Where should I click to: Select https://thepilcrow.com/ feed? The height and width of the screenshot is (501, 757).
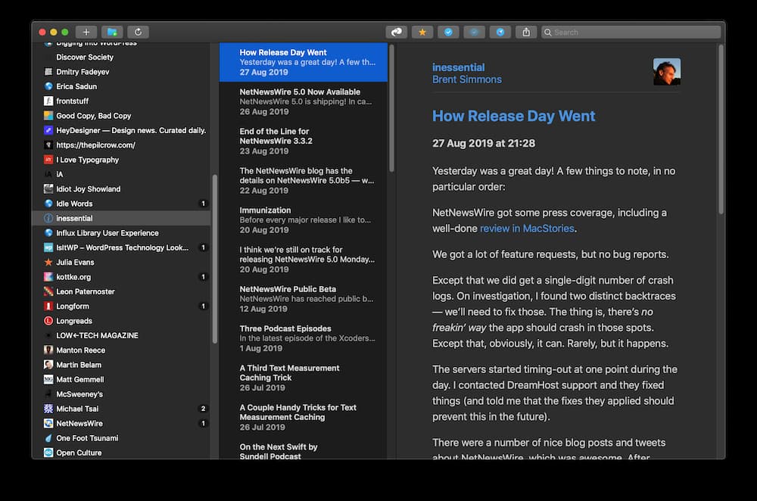click(121, 145)
